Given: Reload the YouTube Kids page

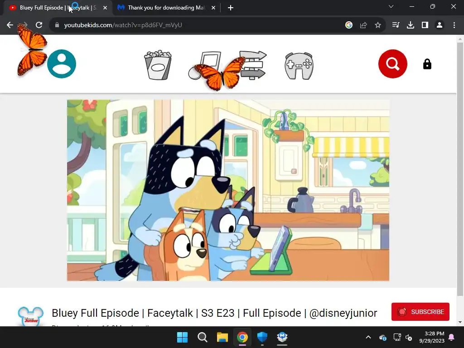Looking at the screenshot, I should (x=39, y=25).
